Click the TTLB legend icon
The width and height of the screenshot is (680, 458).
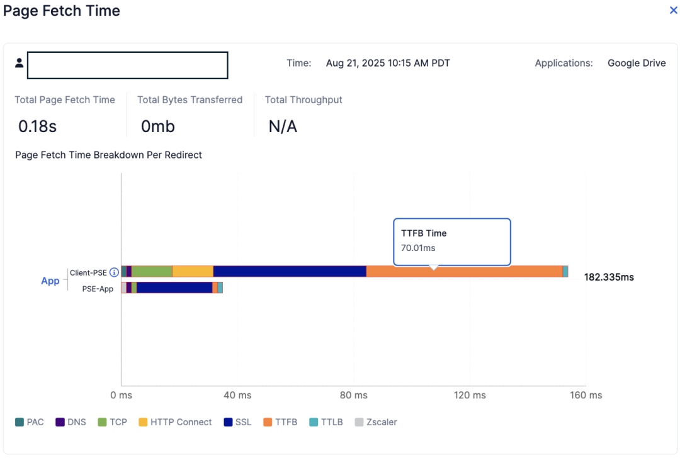point(314,422)
